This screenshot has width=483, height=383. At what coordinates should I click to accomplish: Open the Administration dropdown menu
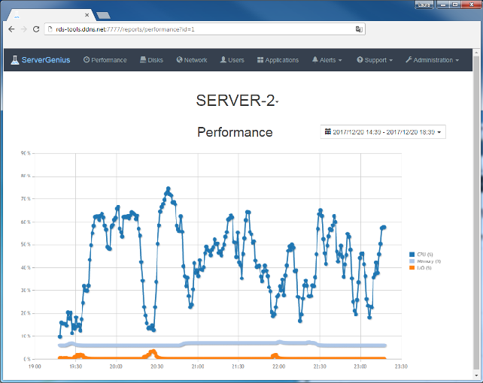click(432, 60)
